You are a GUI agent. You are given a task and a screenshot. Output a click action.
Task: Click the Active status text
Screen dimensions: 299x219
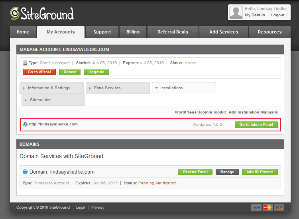[190, 63]
